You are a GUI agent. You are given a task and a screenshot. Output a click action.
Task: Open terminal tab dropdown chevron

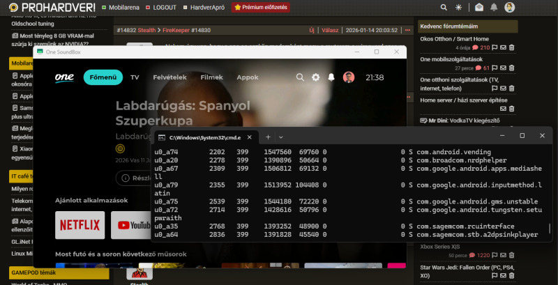[x=281, y=137]
